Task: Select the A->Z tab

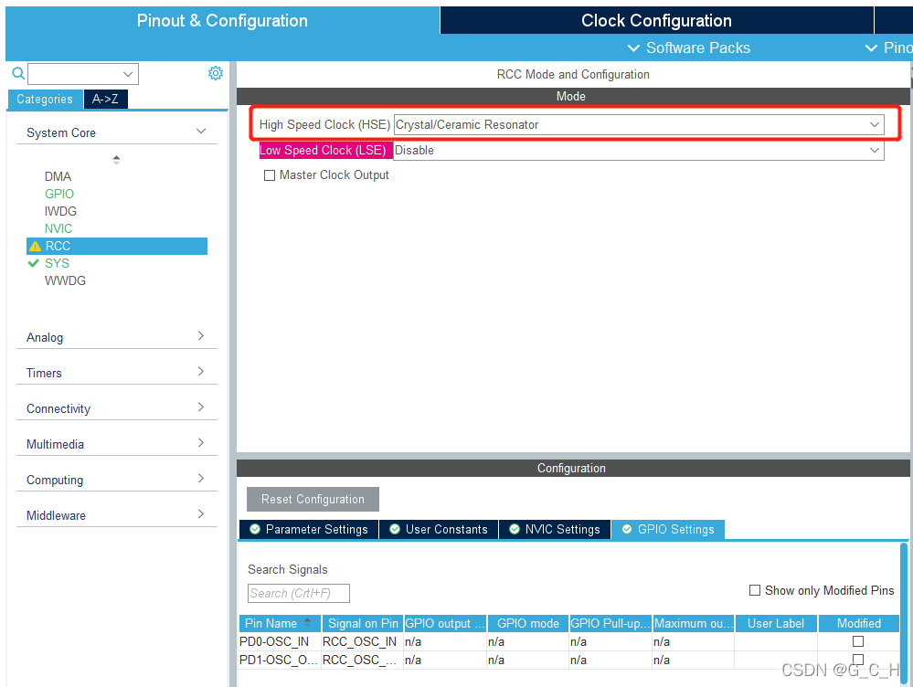Action: [x=105, y=99]
